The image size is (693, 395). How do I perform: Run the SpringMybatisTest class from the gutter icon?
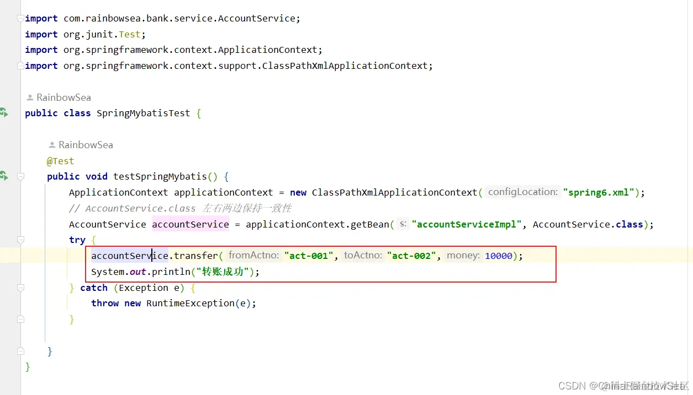click(3, 113)
